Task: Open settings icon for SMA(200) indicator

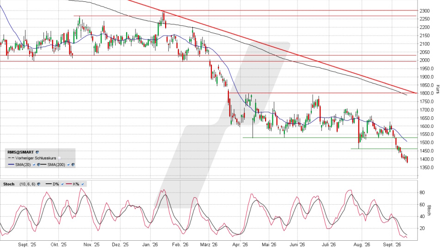Action: click(x=73, y=164)
